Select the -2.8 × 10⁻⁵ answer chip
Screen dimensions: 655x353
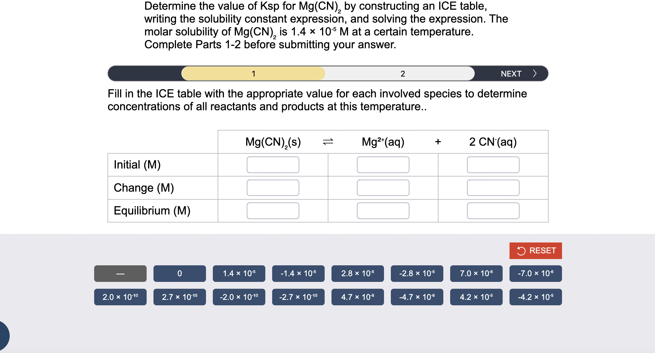tap(417, 274)
